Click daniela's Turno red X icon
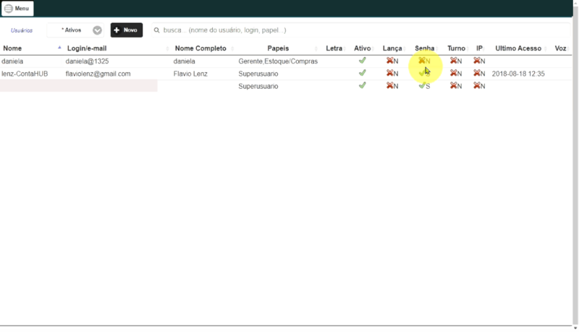Viewport: 579px width, 332px height. [x=454, y=61]
